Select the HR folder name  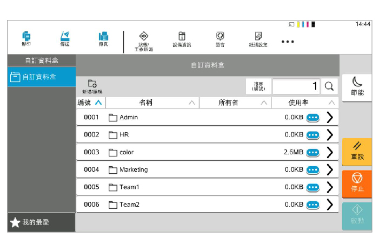click(x=124, y=135)
